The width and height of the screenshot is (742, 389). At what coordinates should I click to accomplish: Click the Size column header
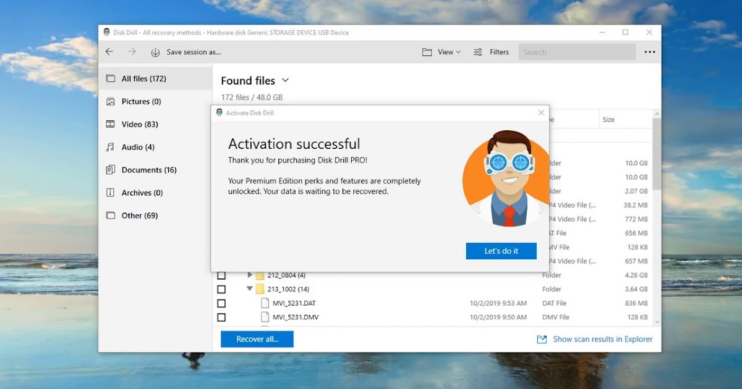tap(625, 120)
